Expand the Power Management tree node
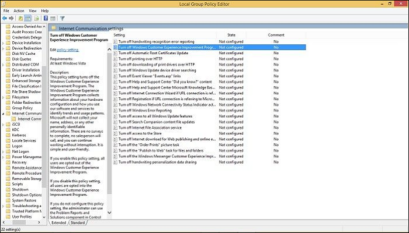The image size is (409, 233). (3, 157)
